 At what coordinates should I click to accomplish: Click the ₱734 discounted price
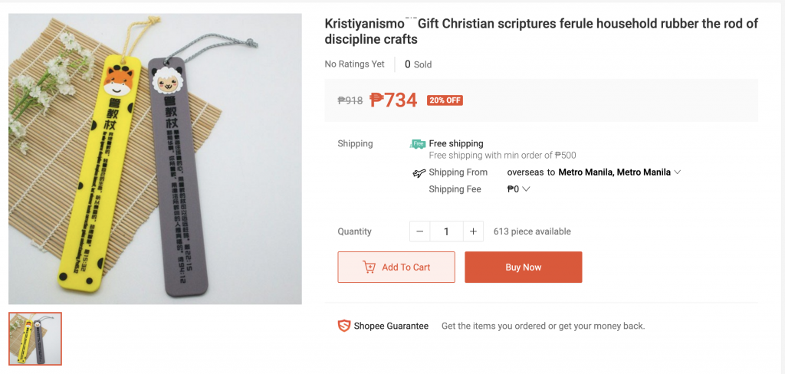tap(393, 100)
